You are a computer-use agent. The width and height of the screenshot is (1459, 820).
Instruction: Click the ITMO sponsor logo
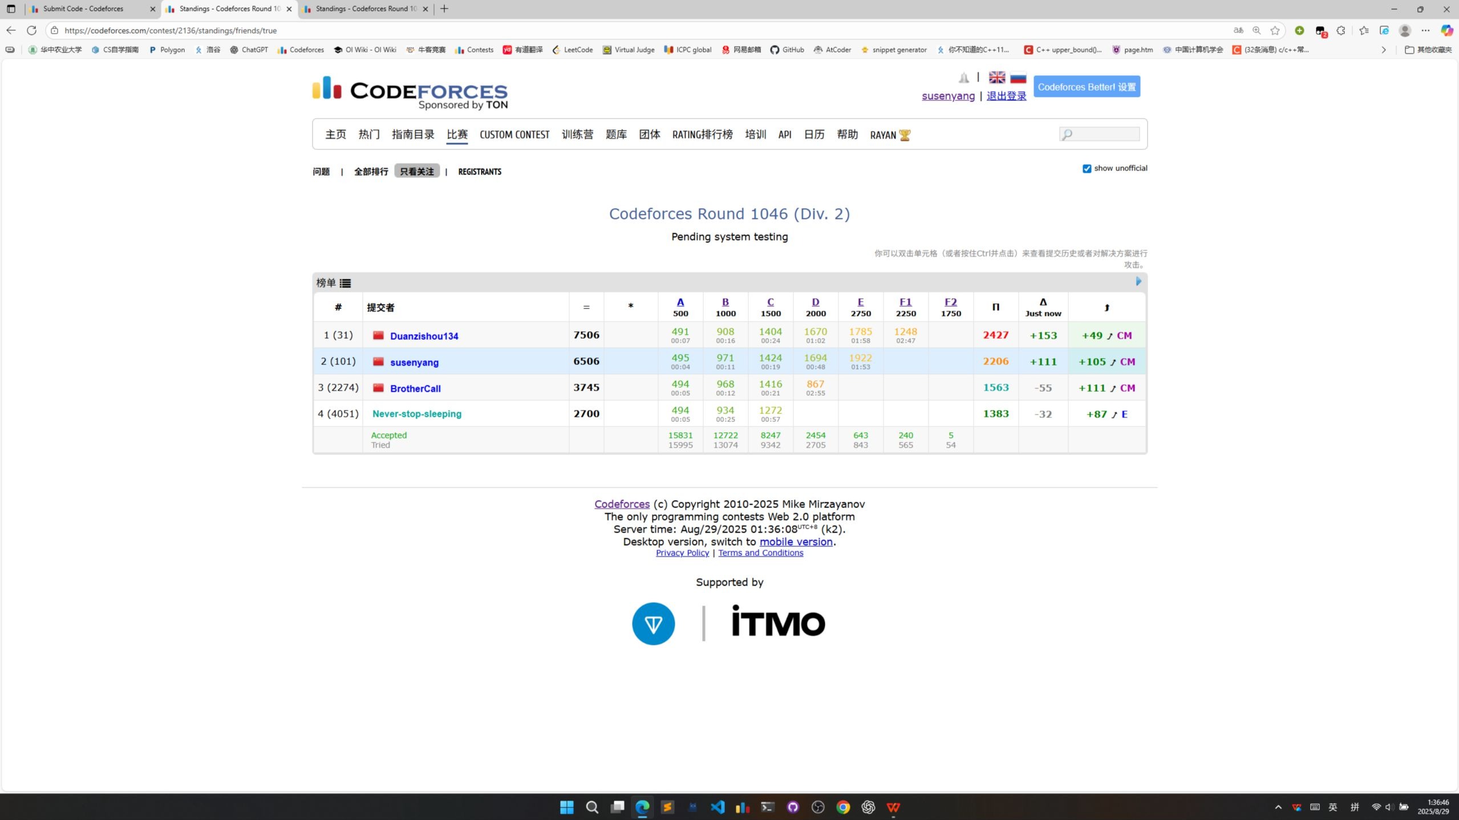coord(778,621)
